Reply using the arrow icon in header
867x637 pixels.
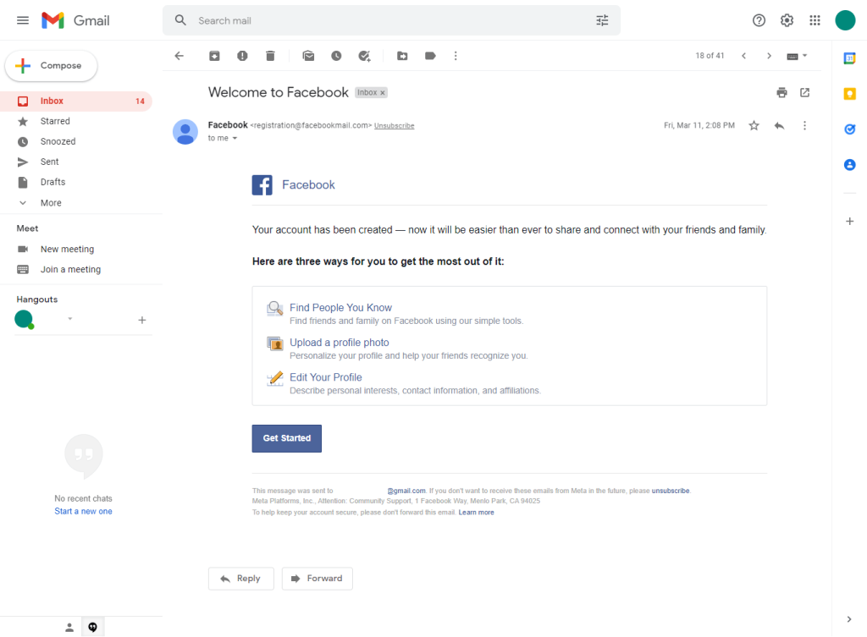coord(779,125)
